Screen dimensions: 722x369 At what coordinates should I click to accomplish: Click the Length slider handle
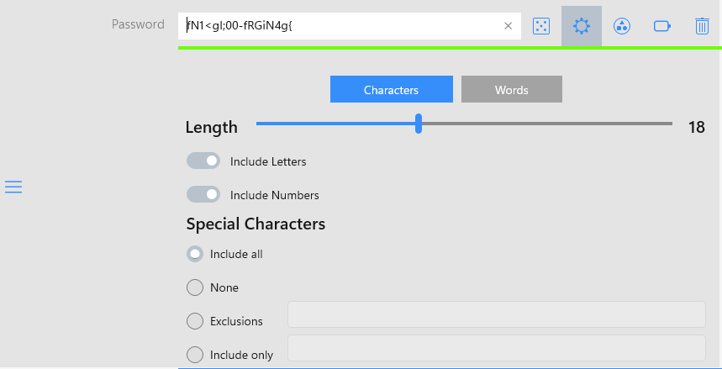click(419, 124)
